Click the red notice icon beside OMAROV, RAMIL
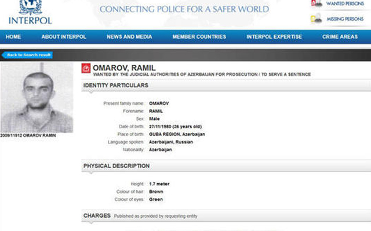The width and height of the screenshot is (371, 231). [x=86, y=68]
